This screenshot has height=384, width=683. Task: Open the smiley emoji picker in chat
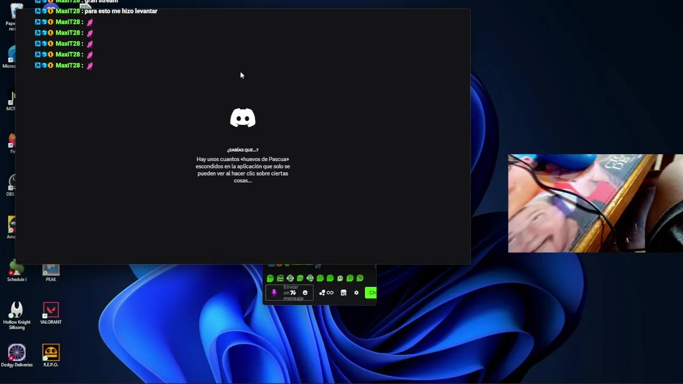305,293
